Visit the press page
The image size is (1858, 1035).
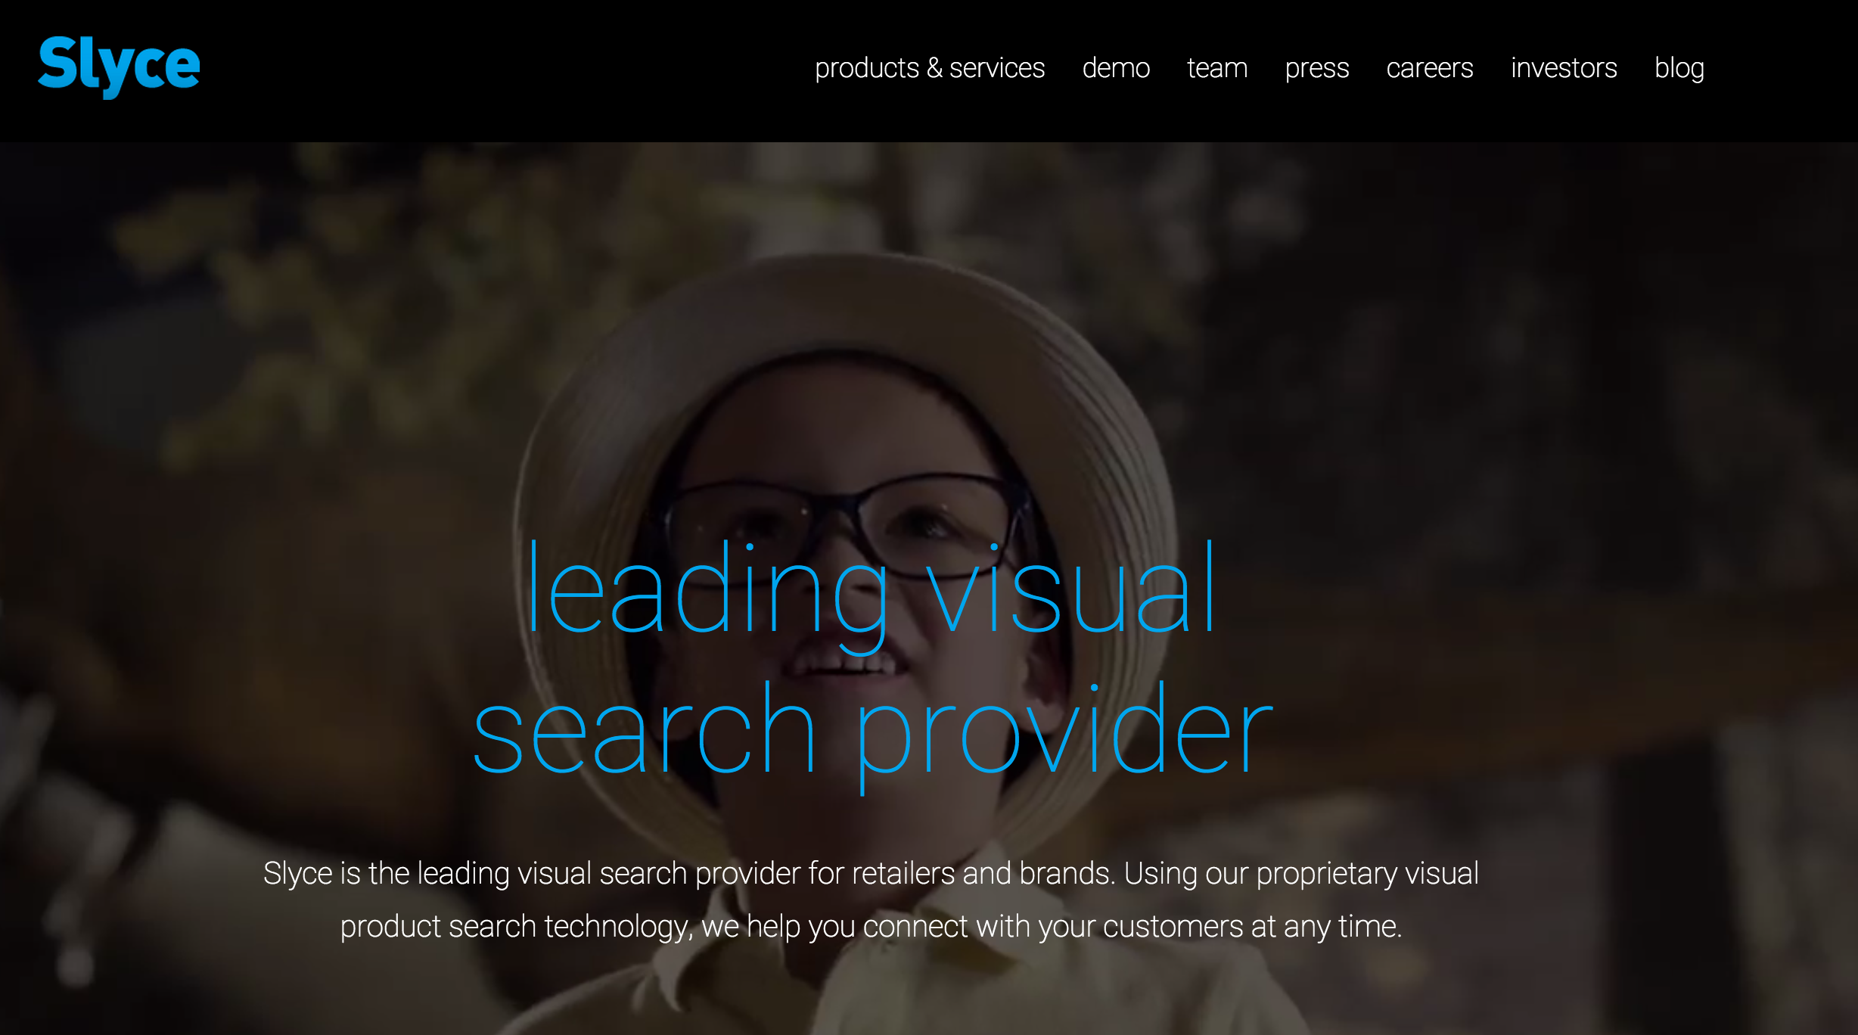point(1317,69)
